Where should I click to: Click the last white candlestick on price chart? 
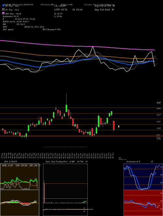119,126
